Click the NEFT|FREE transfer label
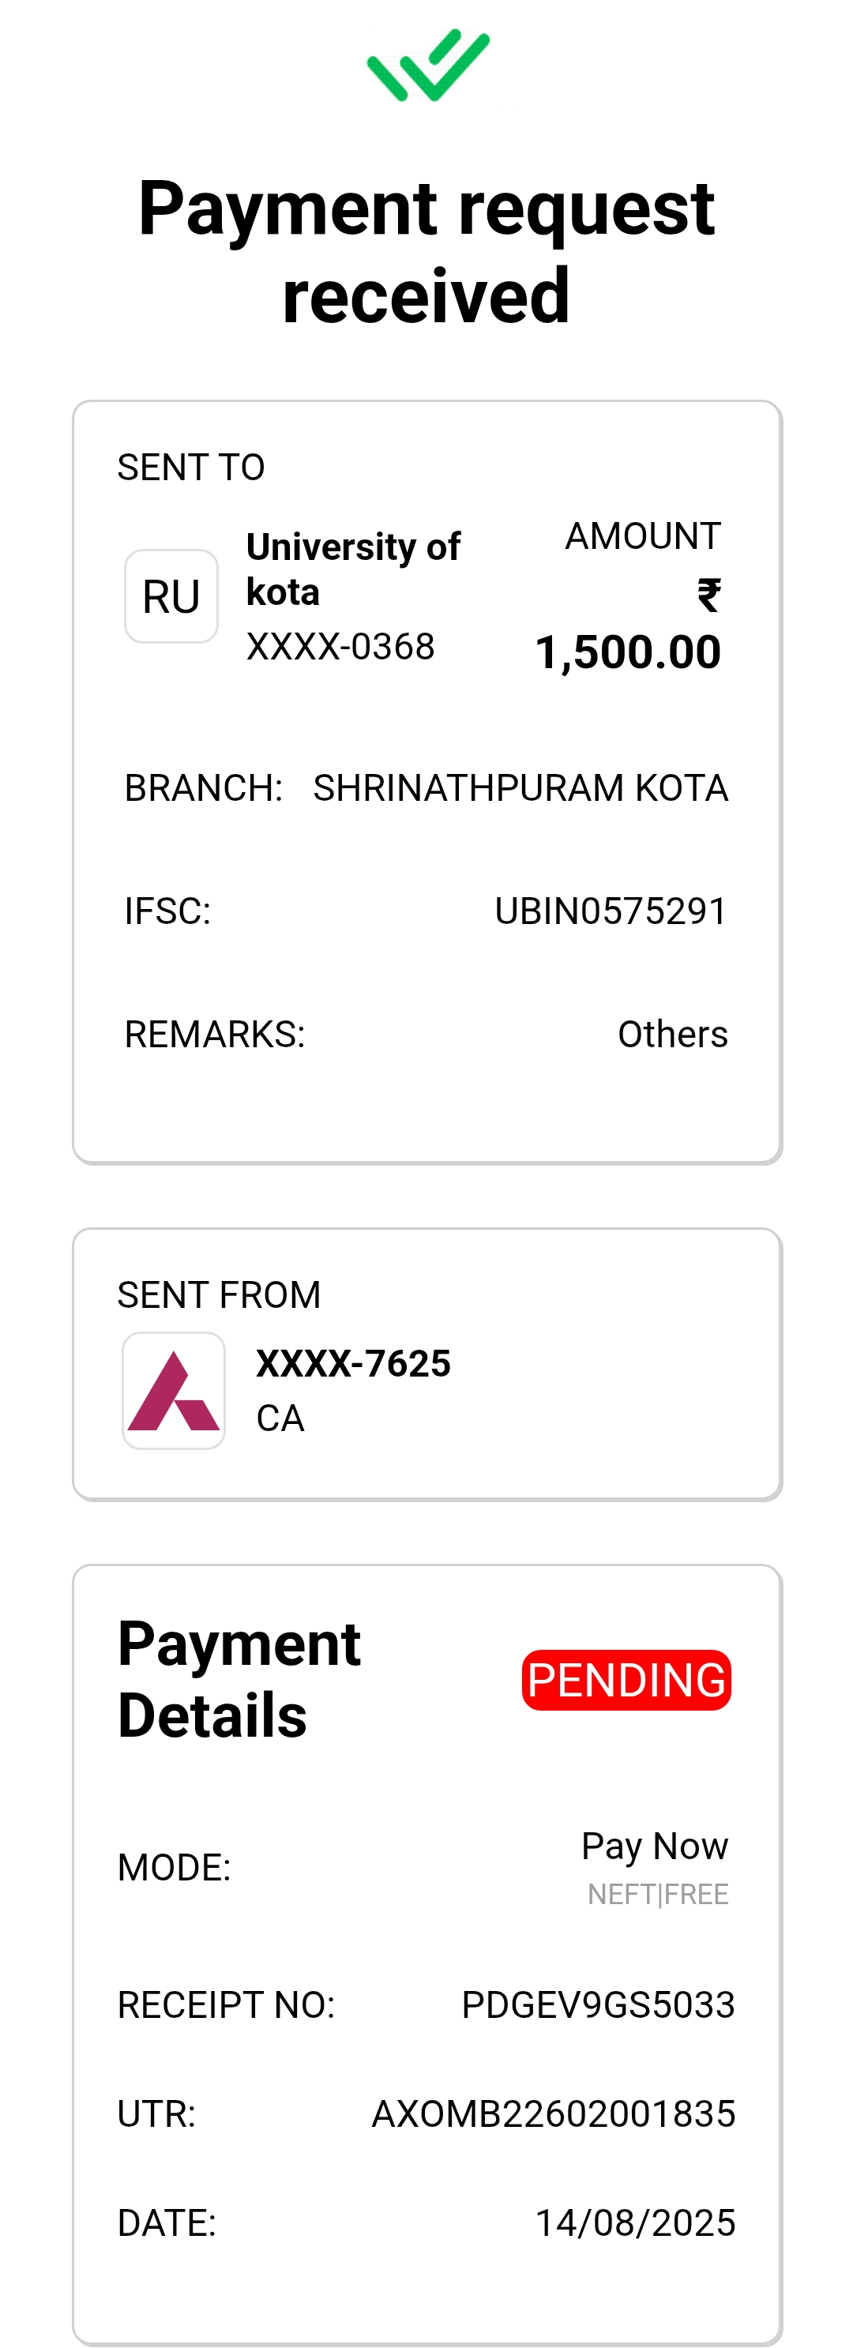Image resolution: width=853 pixels, height=2348 pixels. [x=658, y=1894]
